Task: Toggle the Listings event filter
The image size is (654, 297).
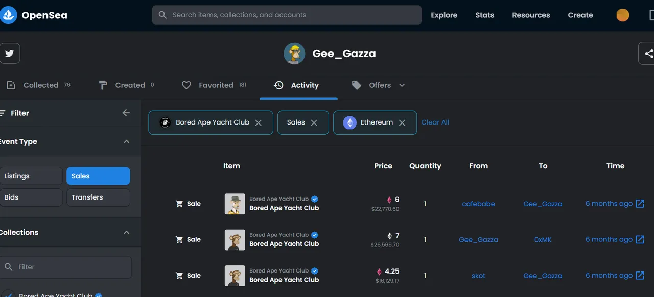Action: [31, 176]
